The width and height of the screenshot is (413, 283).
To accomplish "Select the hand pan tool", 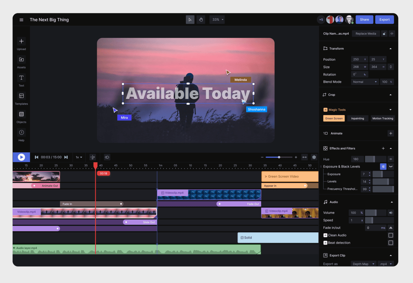I will tap(201, 20).
